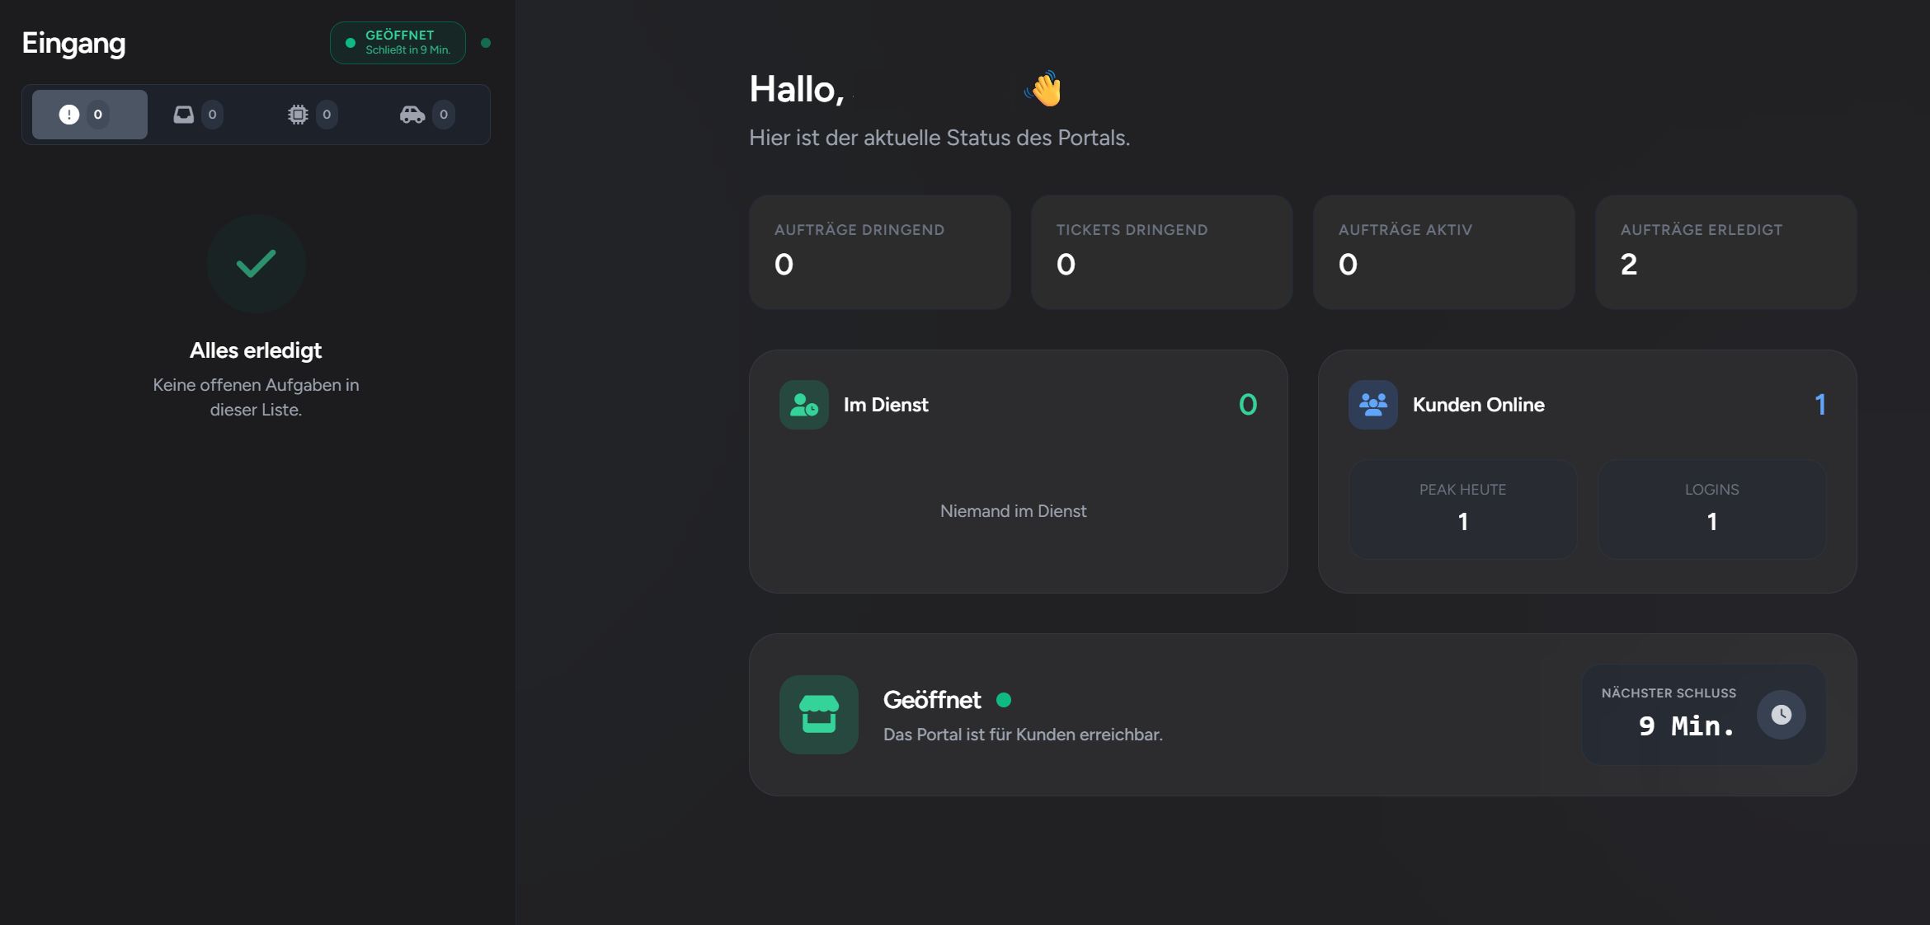Click the Logins tile
The height and width of the screenshot is (925, 1930).
point(1711,509)
